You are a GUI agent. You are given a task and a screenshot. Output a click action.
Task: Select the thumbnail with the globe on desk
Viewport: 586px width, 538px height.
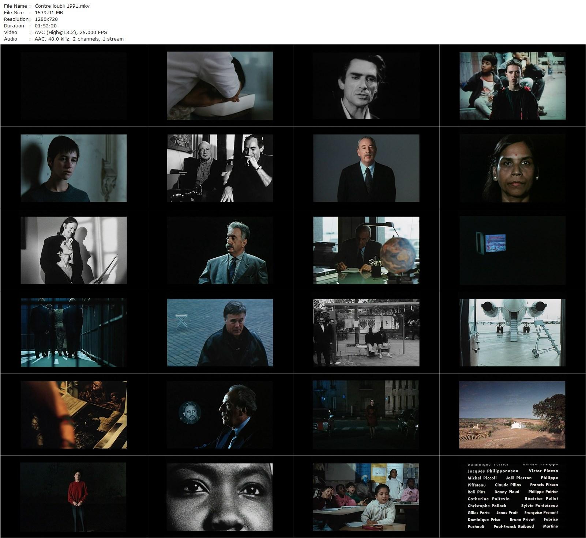(366, 250)
